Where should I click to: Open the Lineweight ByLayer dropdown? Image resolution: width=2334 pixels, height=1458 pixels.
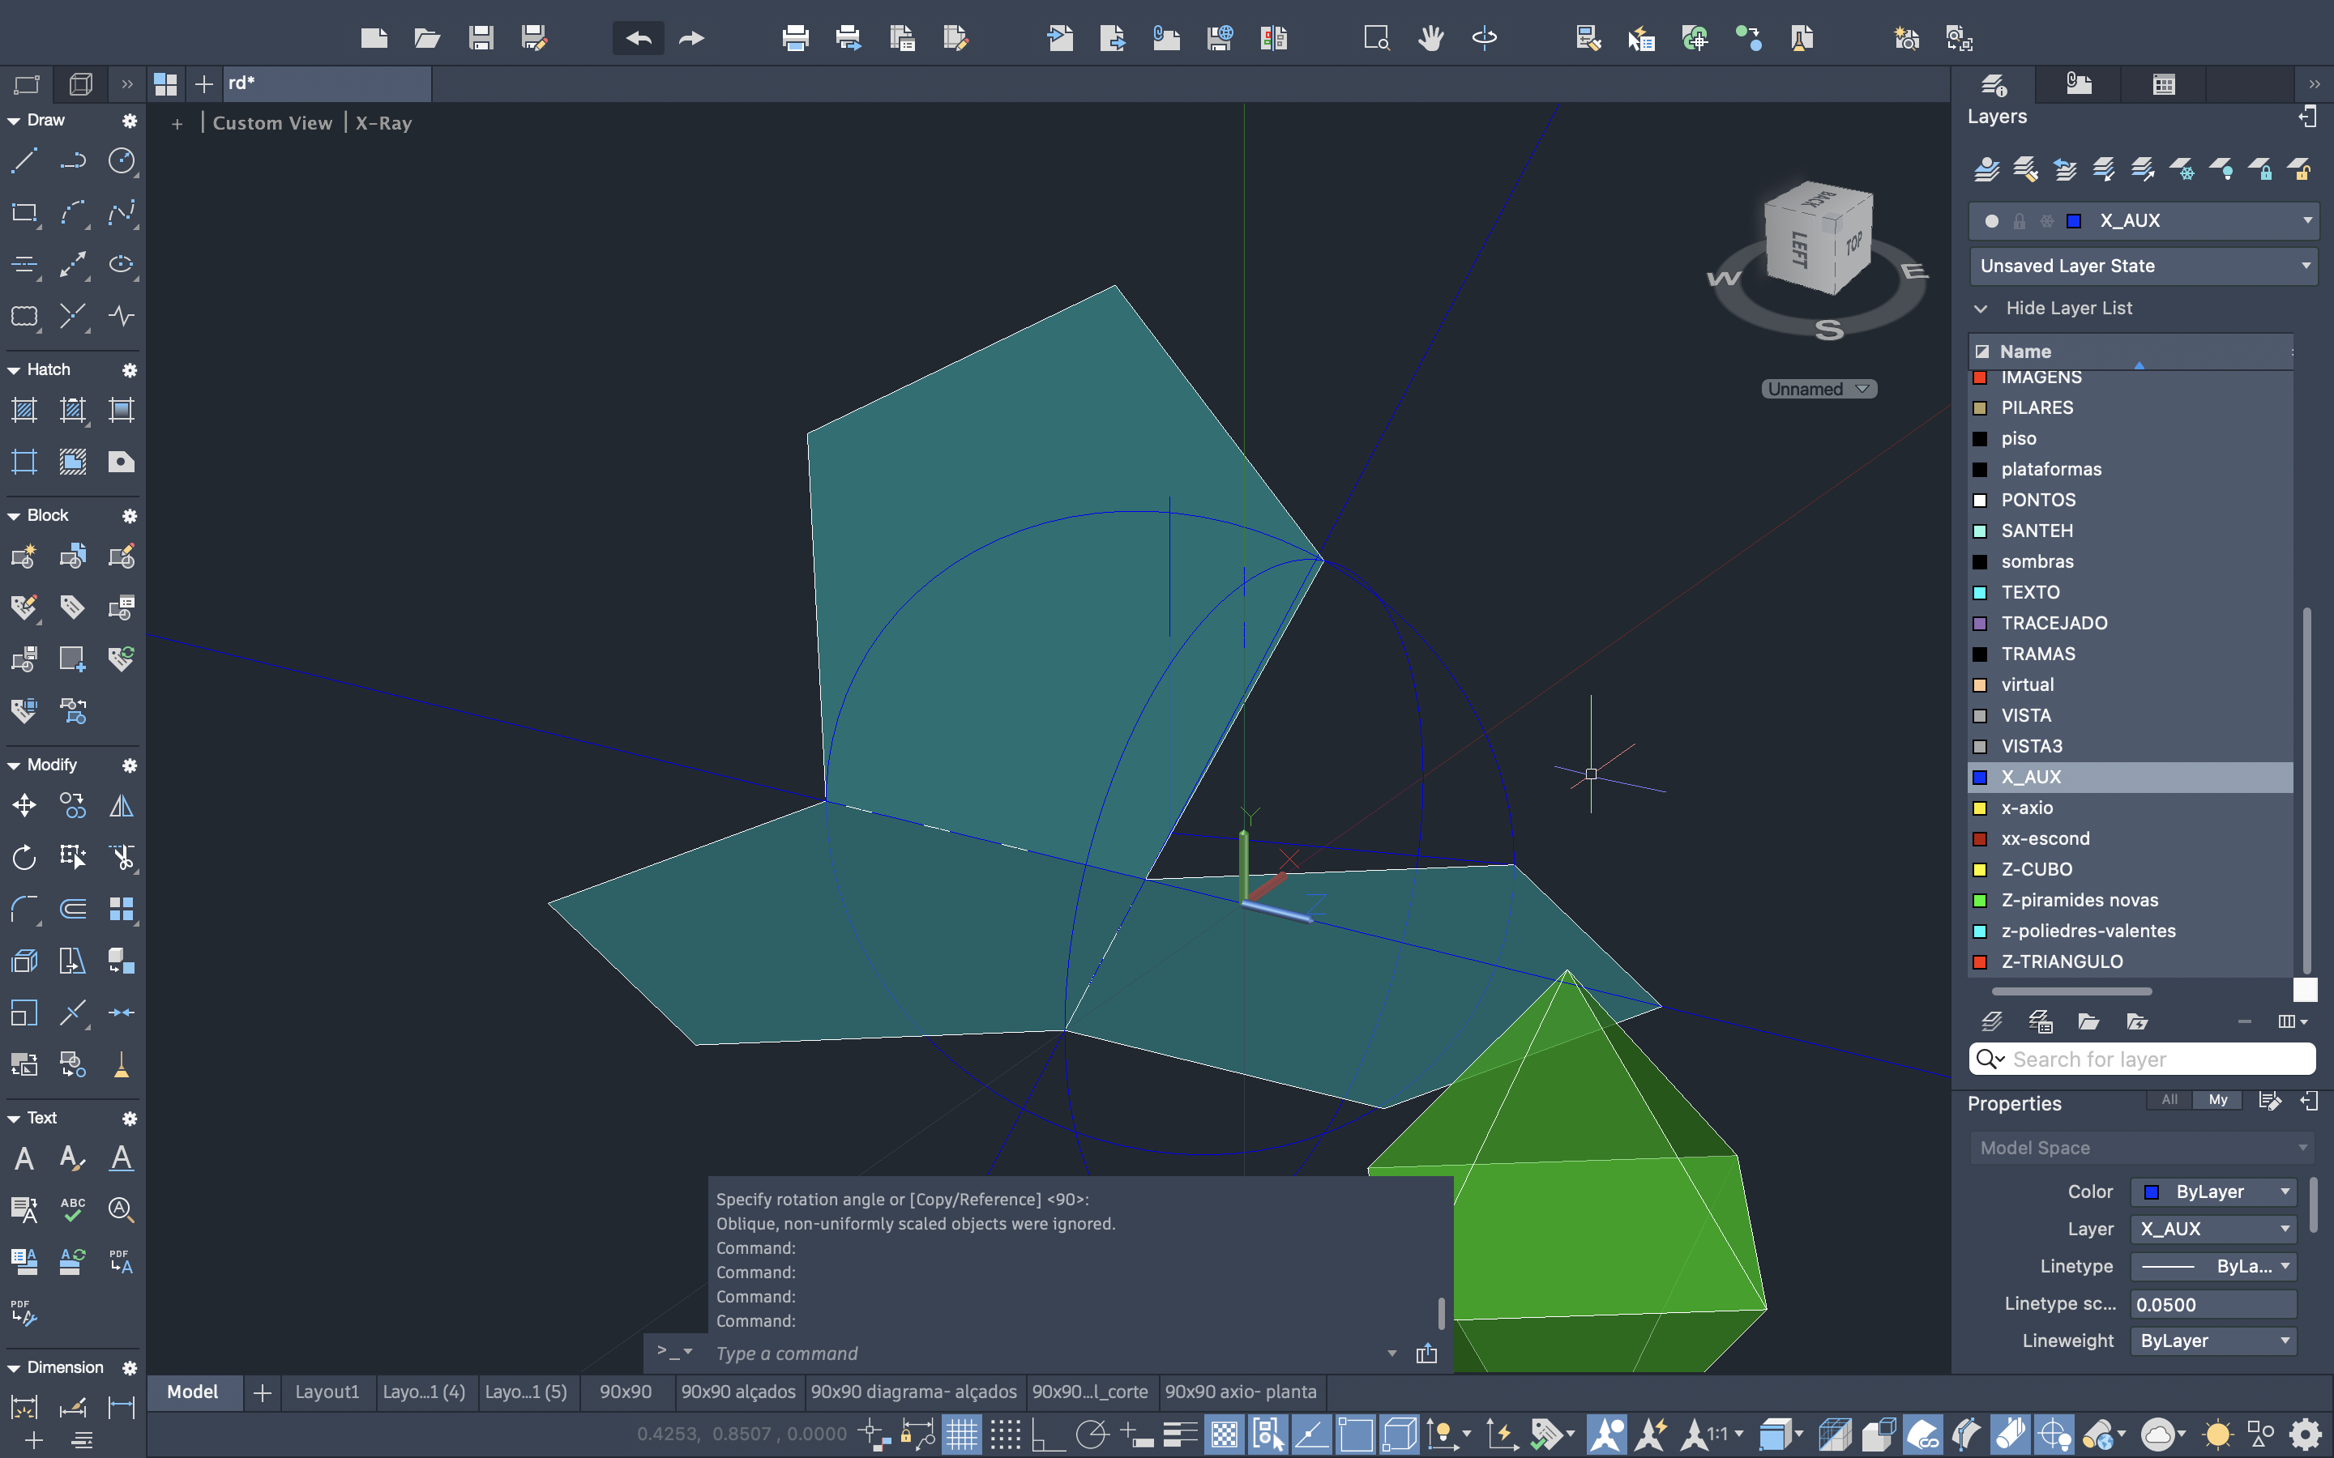pyautogui.click(x=2212, y=1341)
